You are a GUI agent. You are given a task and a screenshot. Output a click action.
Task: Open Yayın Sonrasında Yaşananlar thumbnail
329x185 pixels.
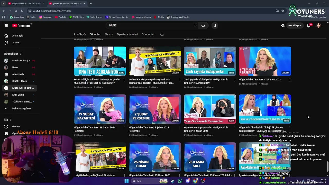[210, 109]
